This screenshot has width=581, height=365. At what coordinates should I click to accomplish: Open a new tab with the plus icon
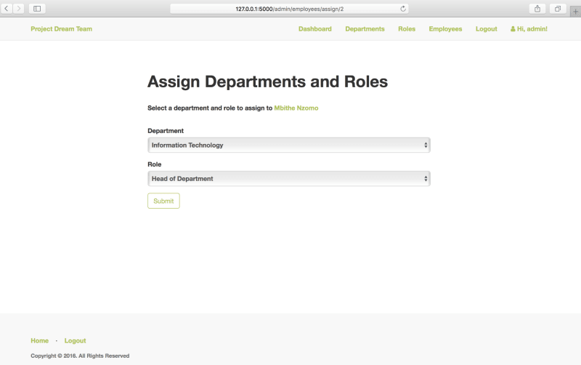pos(575,12)
